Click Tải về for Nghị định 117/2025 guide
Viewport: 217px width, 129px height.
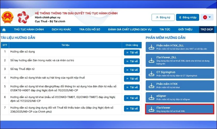point(132,98)
